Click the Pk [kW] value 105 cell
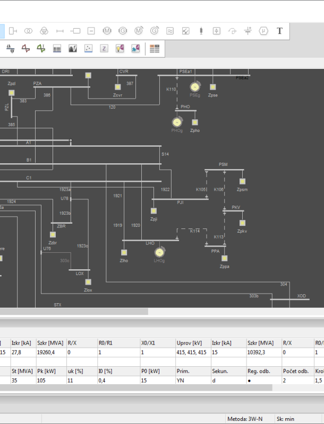 [x=51, y=381]
